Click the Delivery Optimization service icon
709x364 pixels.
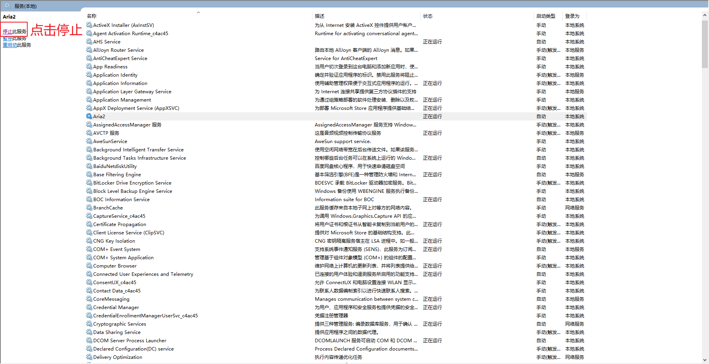(x=89, y=357)
